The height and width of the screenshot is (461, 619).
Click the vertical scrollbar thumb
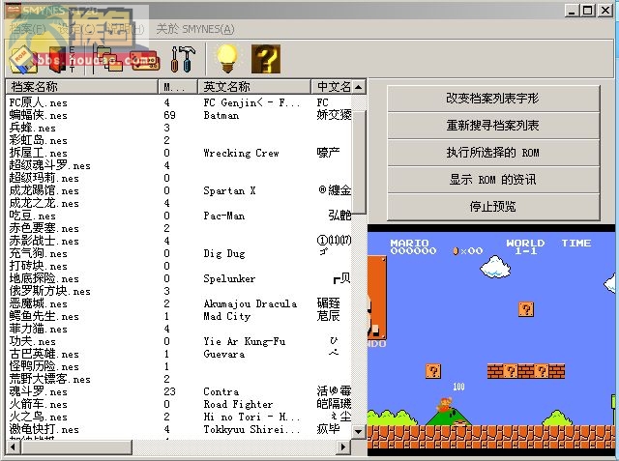(359, 162)
